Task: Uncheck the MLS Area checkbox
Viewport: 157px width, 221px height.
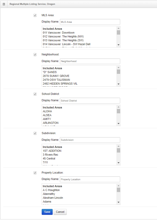Action: (x=35, y=15)
